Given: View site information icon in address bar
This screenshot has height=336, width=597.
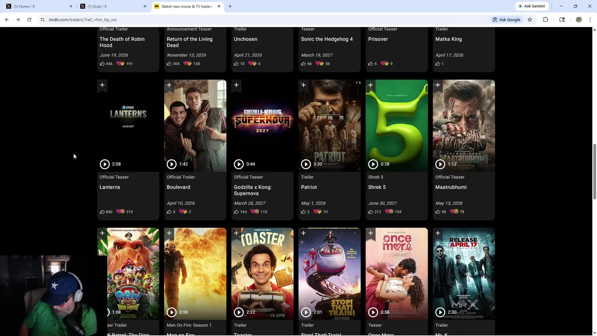Looking at the screenshot, I should click(42, 20).
